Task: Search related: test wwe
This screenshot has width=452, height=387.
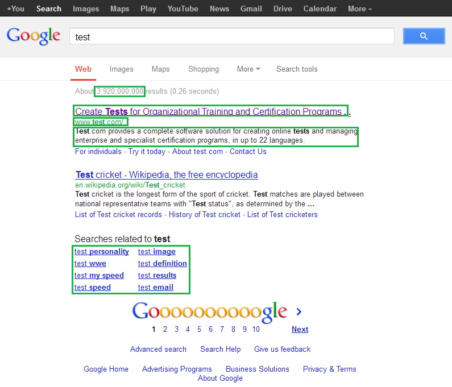Action: point(90,263)
